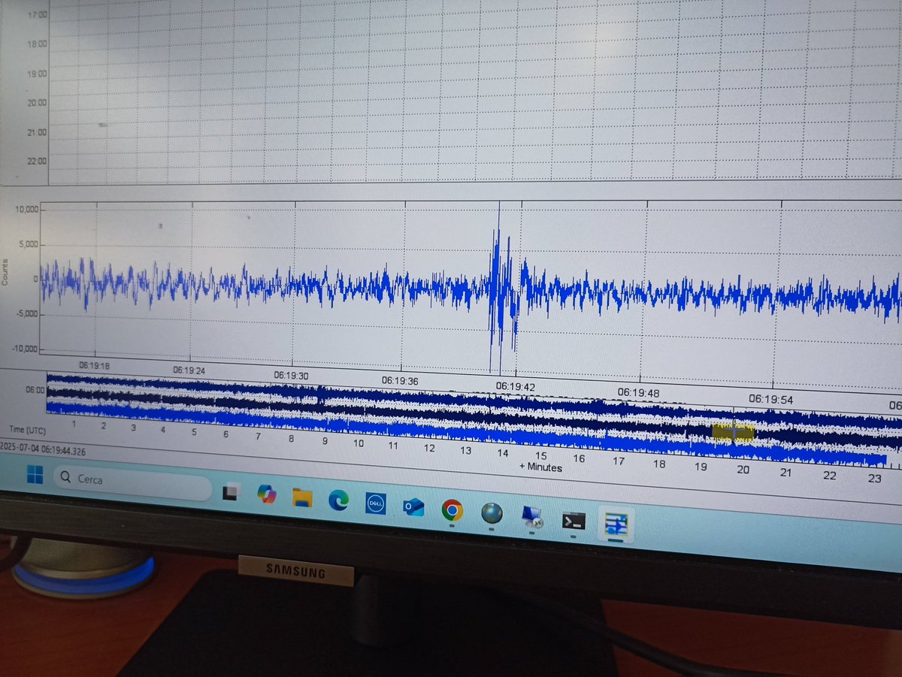
Task: Open the Windows Start menu
Action: click(x=35, y=474)
